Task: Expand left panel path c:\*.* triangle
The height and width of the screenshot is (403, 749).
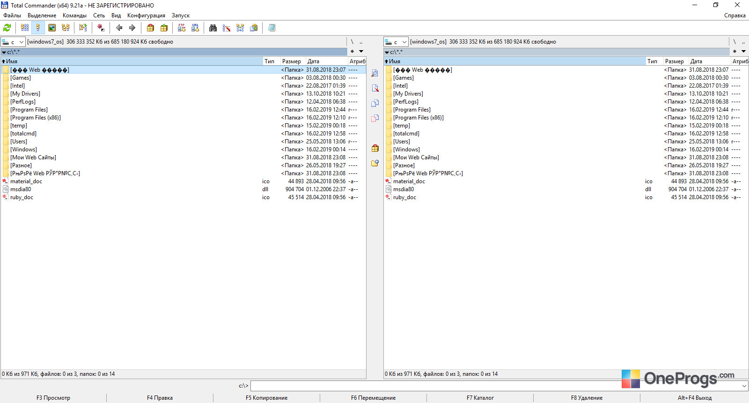Action: pos(4,52)
